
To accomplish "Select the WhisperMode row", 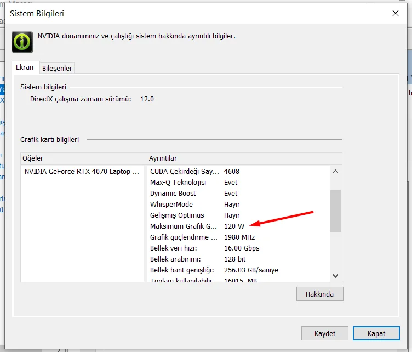I will coord(238,205).
